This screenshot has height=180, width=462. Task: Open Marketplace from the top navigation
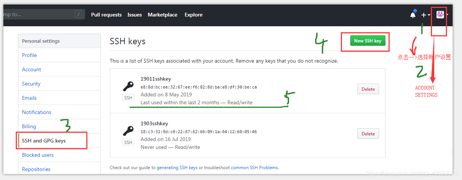coord(162,15)
